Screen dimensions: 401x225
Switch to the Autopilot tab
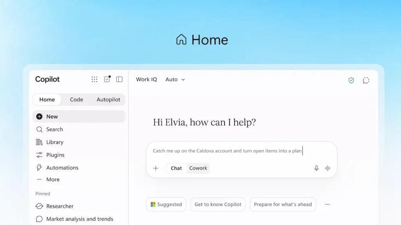pos(108,100)
